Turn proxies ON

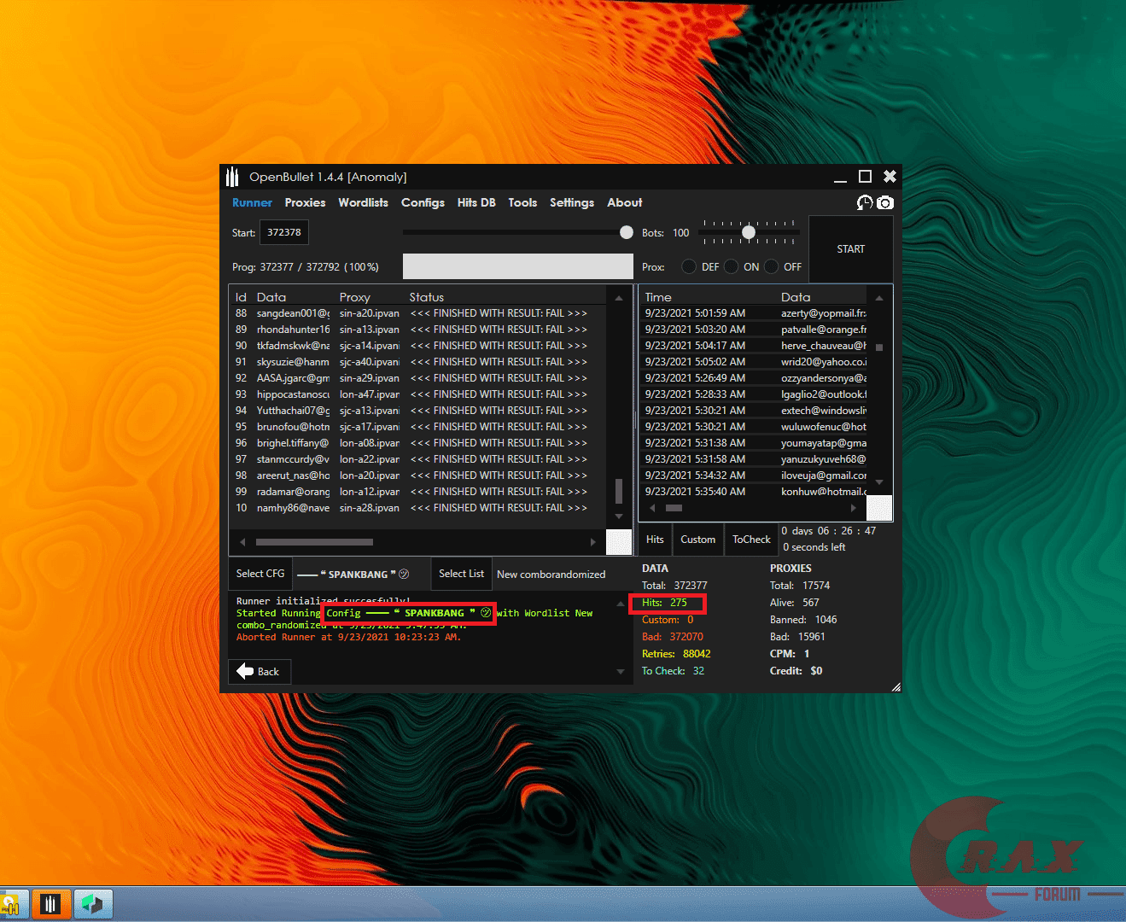tap(731, 266)
